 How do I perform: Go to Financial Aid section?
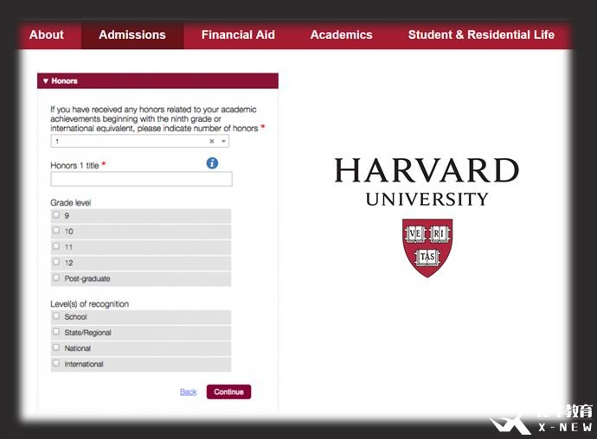tap(238, 35)
